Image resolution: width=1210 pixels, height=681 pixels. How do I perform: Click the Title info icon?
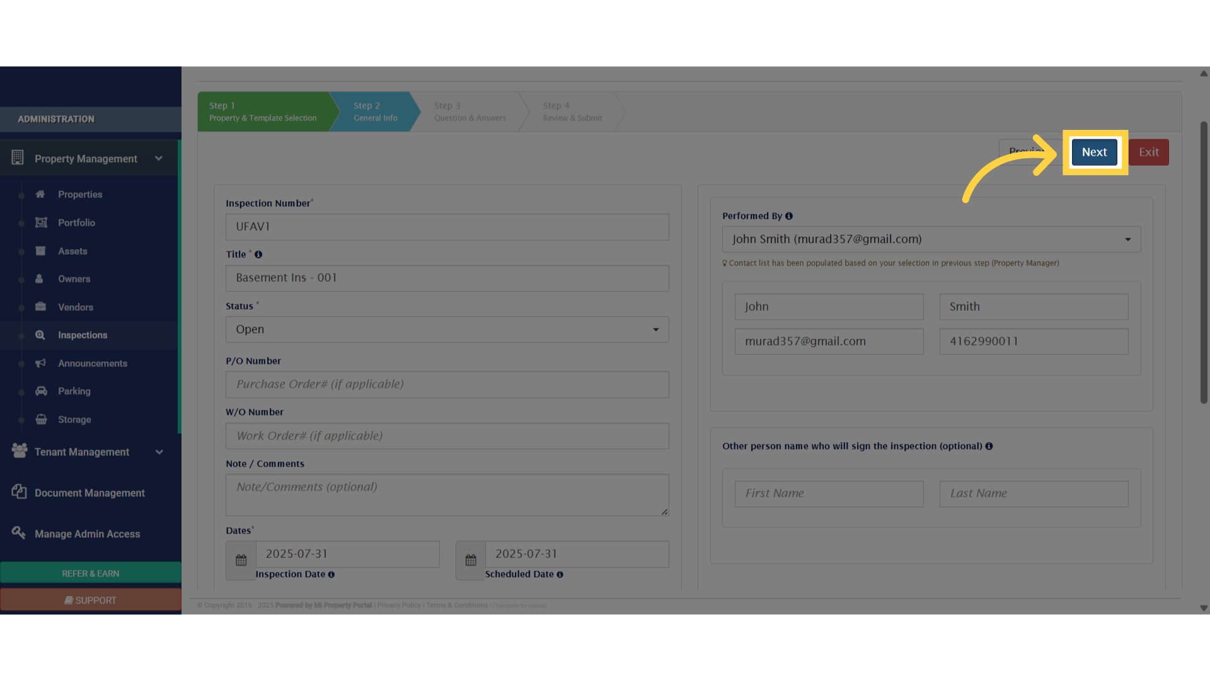point(258,255)
